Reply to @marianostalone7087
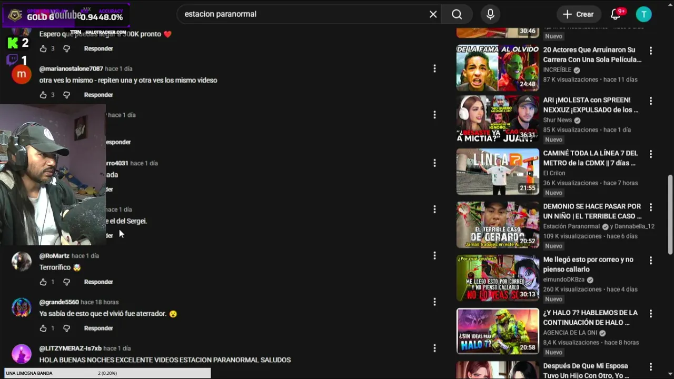Screen dimensions: 674x379 pyautogui.click(x=98, y=95)
